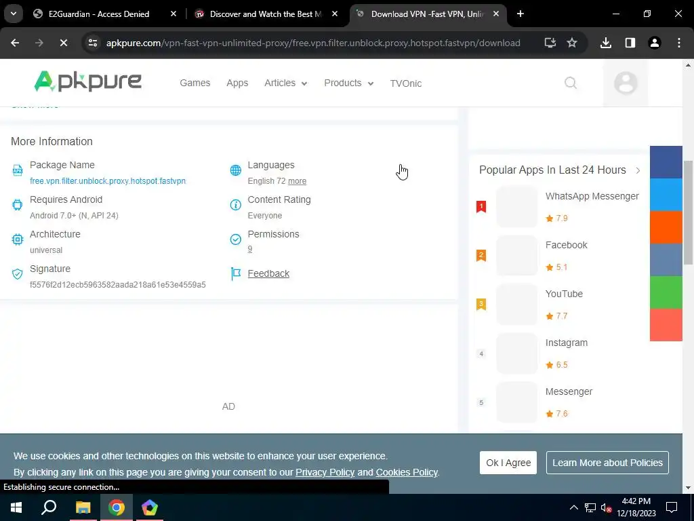This screenshot has height=521, width=694.
Task: Open Facebook in popular apps list
Action: 566,245
